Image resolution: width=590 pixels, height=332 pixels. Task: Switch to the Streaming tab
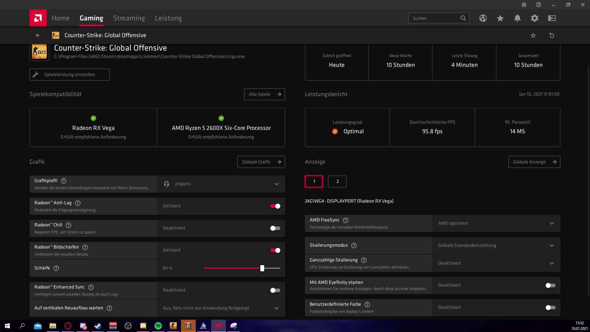click(x=129, y=18)
